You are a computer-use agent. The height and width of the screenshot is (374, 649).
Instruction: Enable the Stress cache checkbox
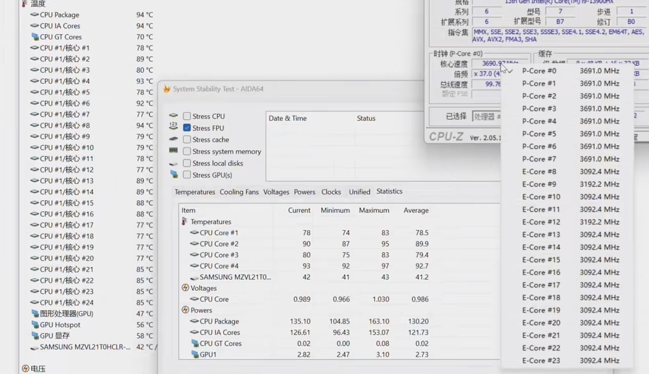pyautogui.click(x=187, y=140)
